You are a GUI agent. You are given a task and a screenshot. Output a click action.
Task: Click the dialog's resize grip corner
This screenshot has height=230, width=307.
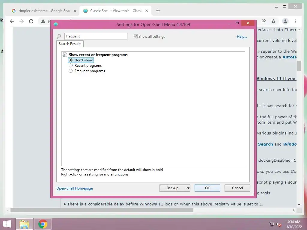(x=252, y=194)
